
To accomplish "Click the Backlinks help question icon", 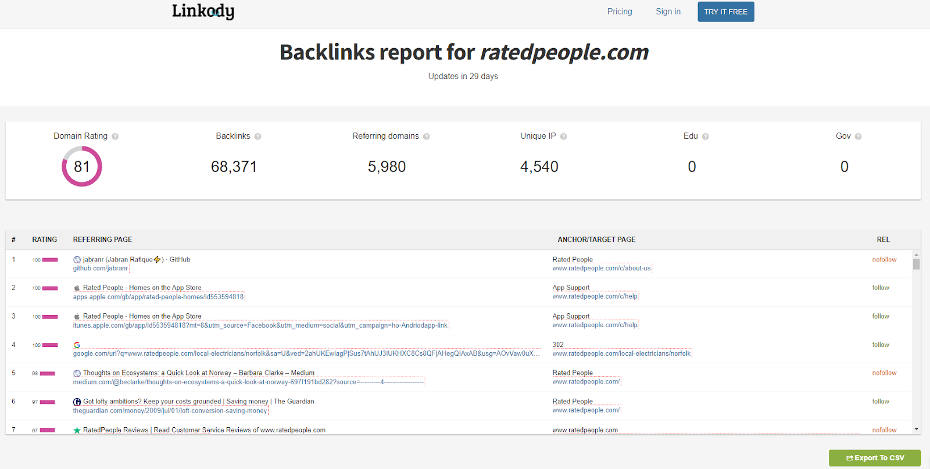I will tap(257, 137).
